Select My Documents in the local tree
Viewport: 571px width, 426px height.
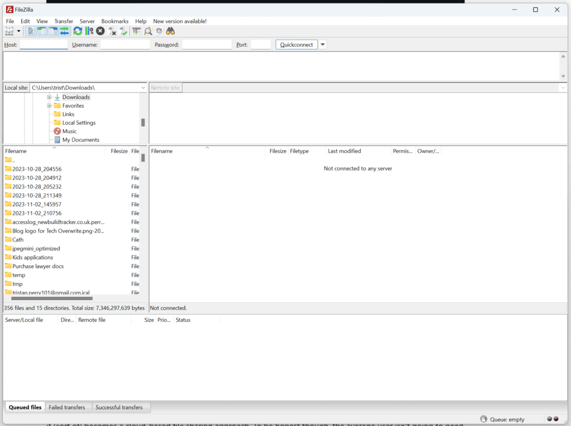tap(80, 140)
